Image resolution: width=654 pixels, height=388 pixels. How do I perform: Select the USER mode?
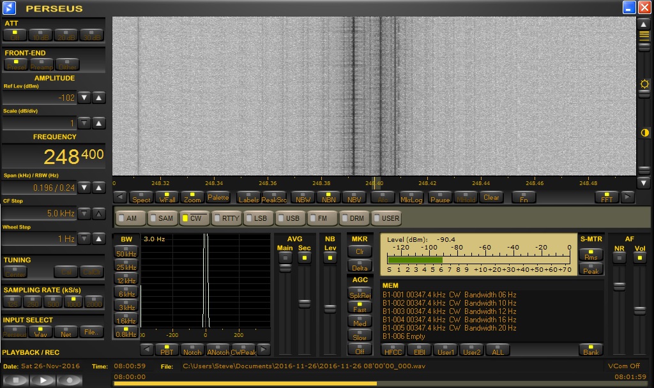386,218
